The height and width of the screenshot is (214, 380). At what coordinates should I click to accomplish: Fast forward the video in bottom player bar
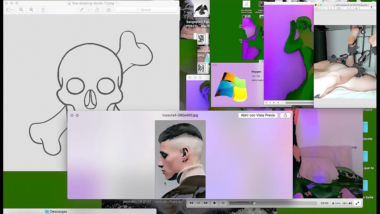click(x=206, y=203)
